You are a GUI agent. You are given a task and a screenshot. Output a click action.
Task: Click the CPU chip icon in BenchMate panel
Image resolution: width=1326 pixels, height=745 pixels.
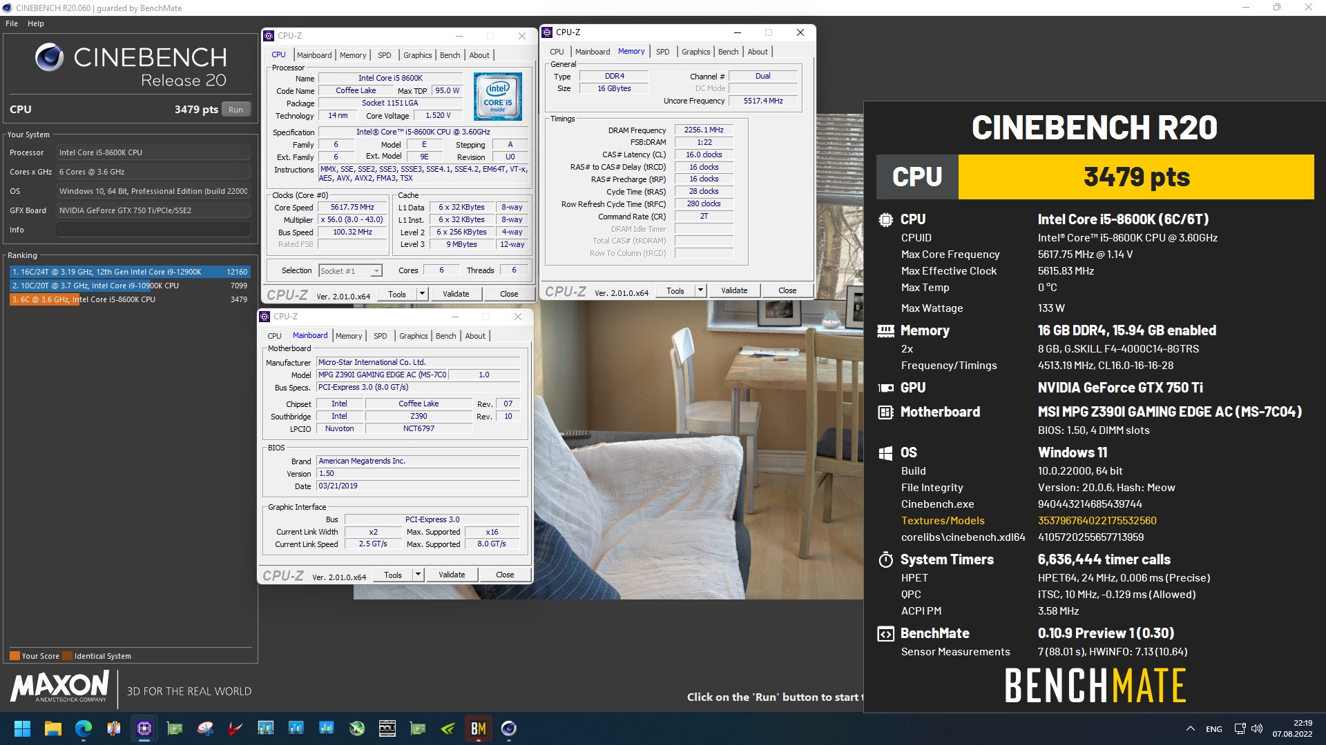[885, 220]
